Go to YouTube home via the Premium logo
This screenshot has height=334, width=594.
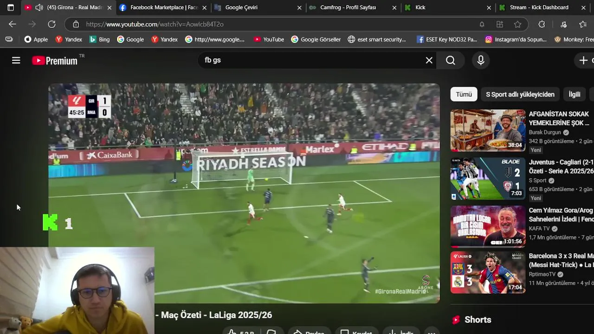(x=55, y=60)
